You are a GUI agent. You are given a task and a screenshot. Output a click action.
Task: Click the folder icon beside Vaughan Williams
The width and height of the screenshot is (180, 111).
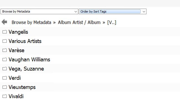[x=4, y=59]
